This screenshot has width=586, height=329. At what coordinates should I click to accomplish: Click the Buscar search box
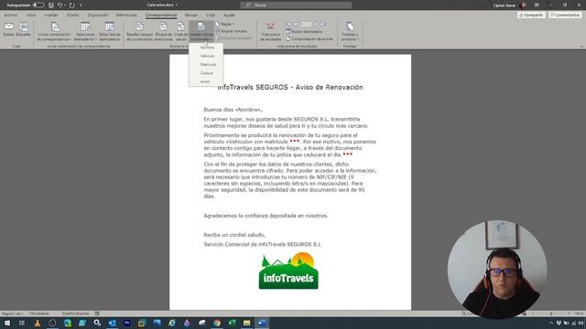point(296,5)
